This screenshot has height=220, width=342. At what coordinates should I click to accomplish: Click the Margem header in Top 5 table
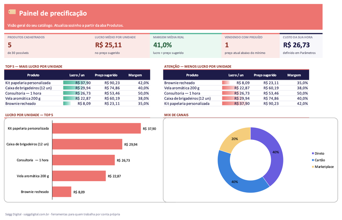click(135, 75)
